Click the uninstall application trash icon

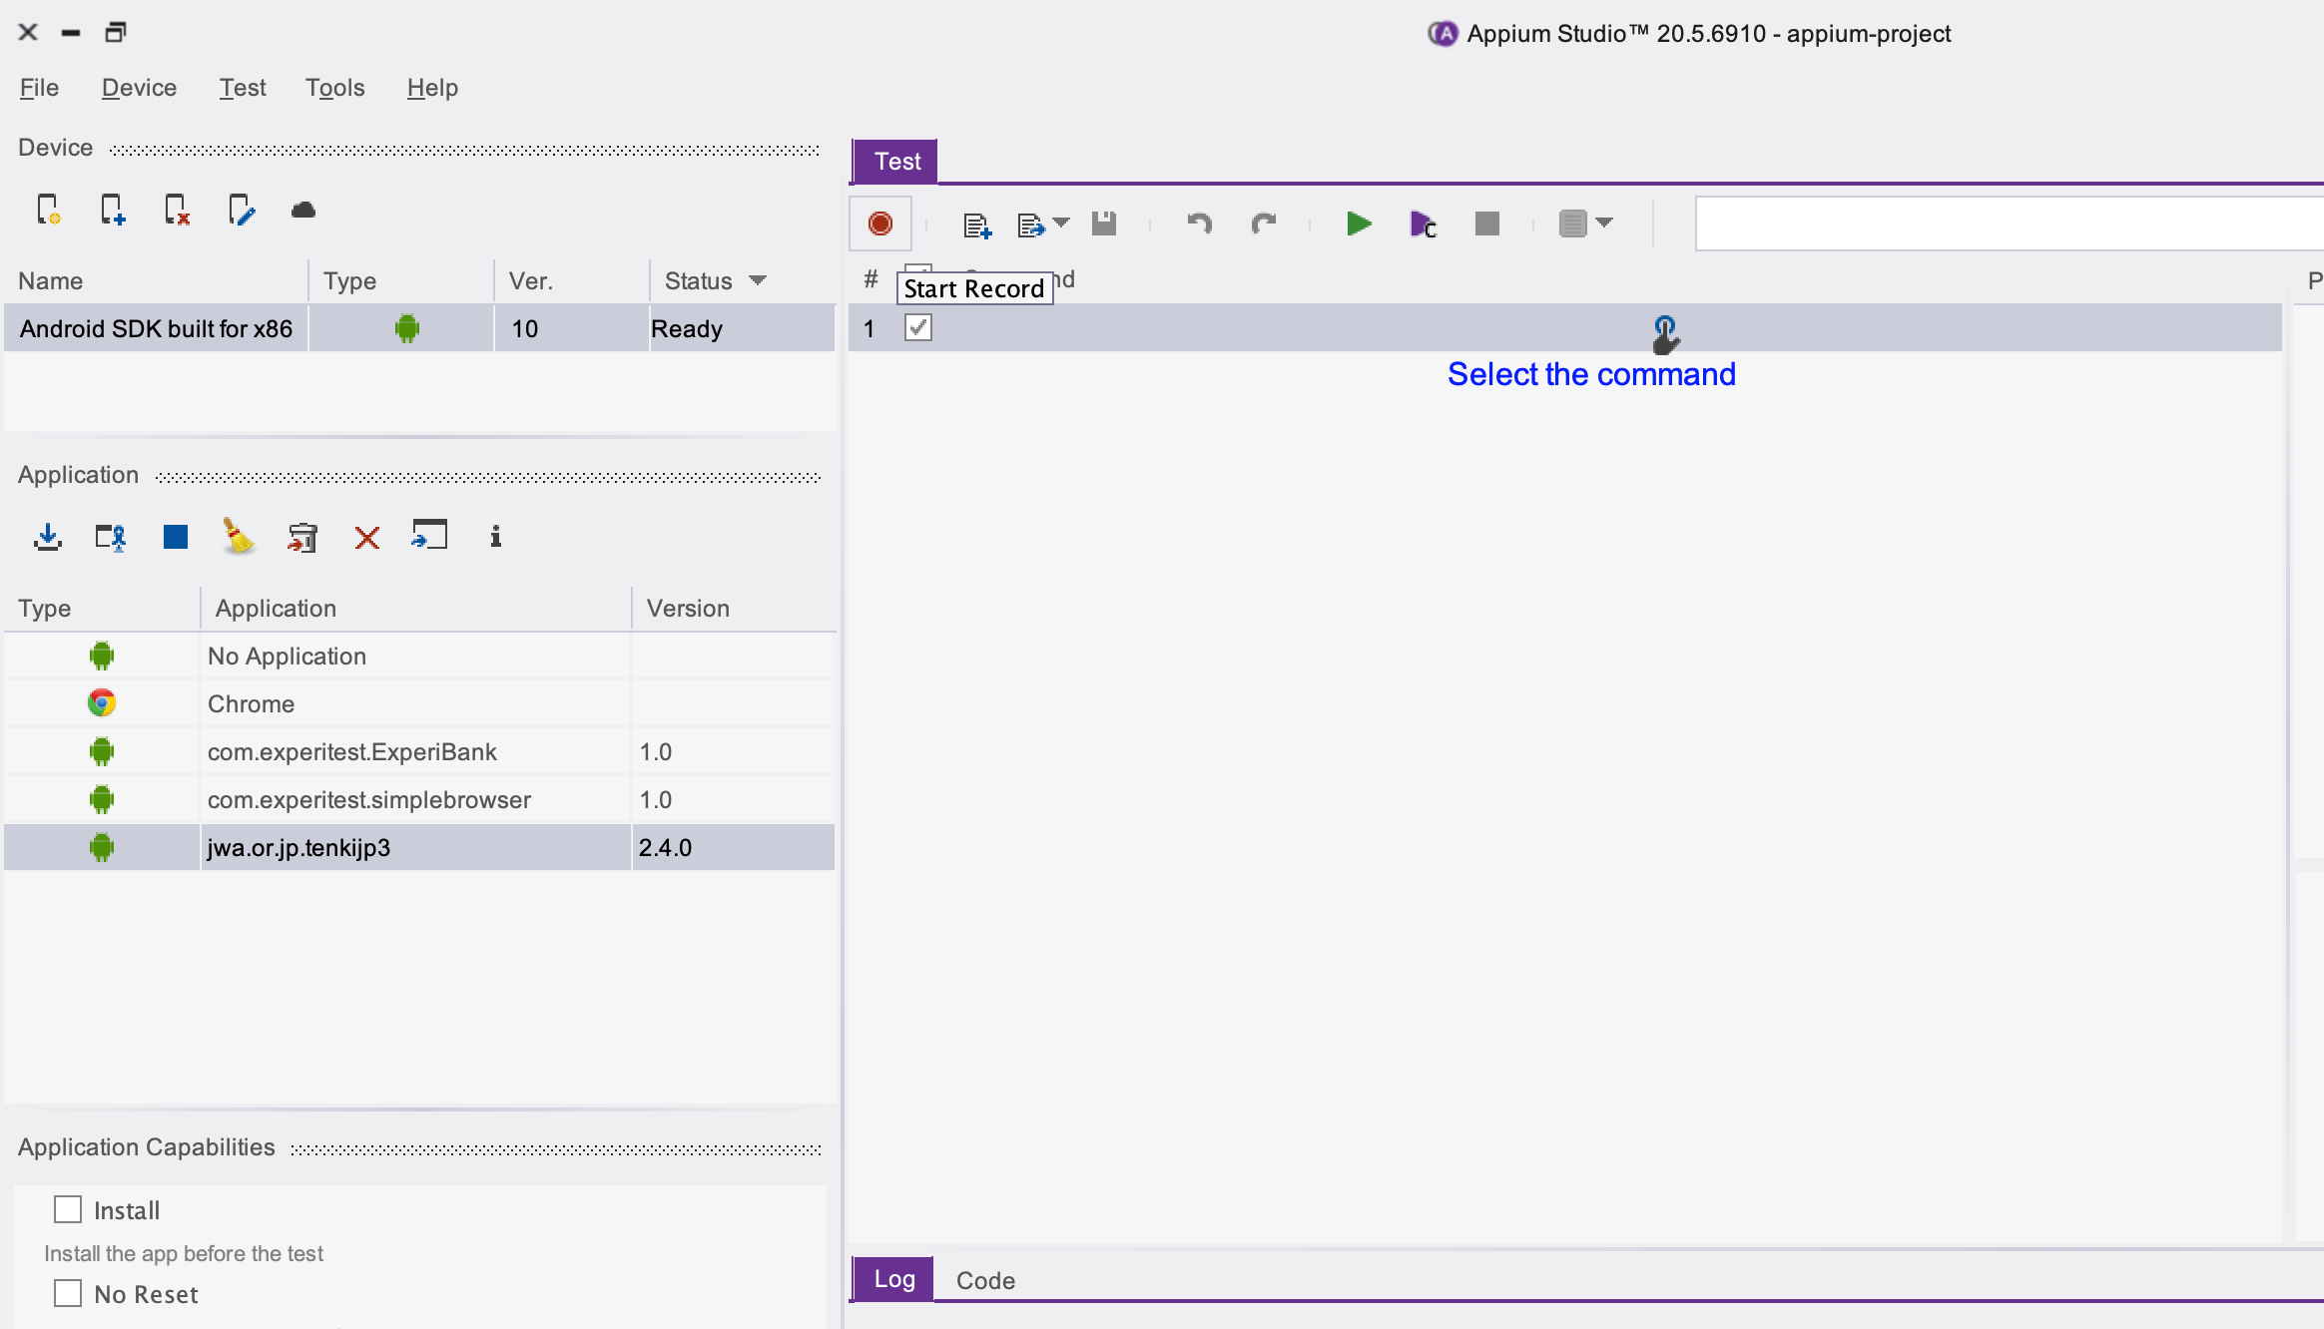pyautogui.click(x=302, y=537)
